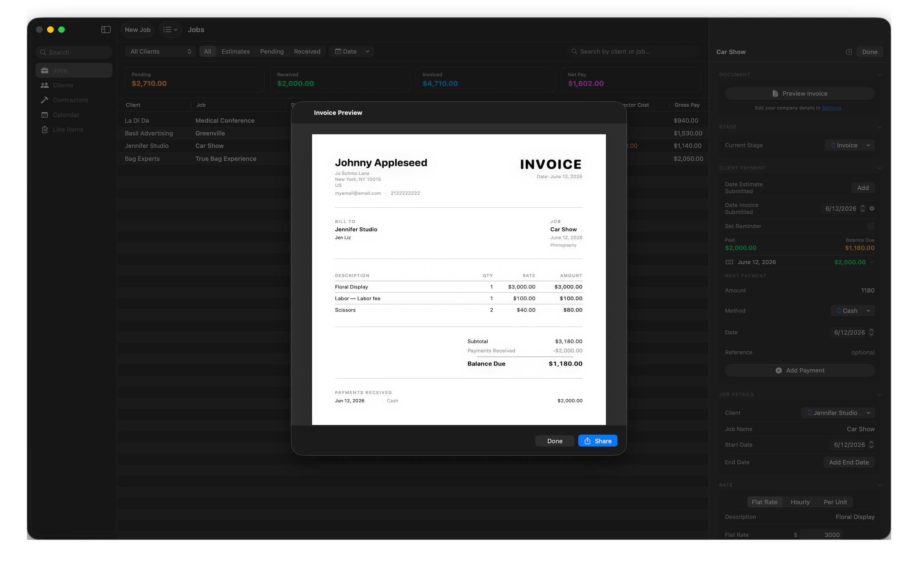Open the Method Cash dropdown

852,311
